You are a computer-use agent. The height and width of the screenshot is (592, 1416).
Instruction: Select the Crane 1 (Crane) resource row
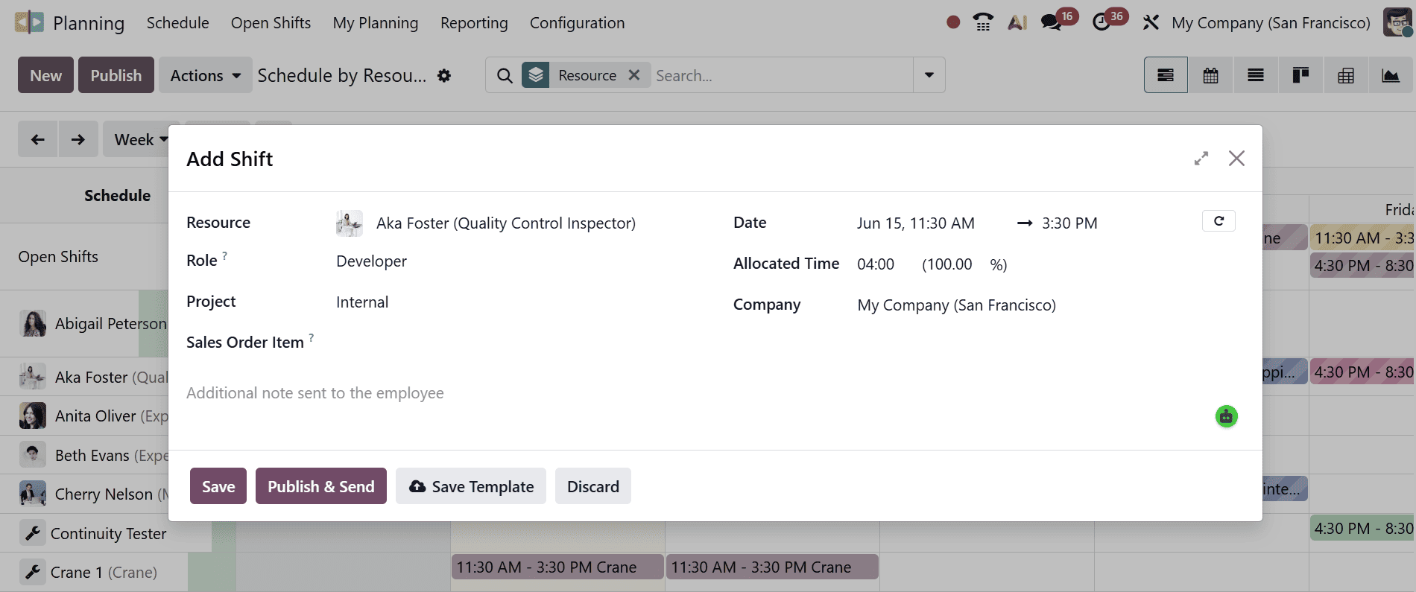point(94,573)
